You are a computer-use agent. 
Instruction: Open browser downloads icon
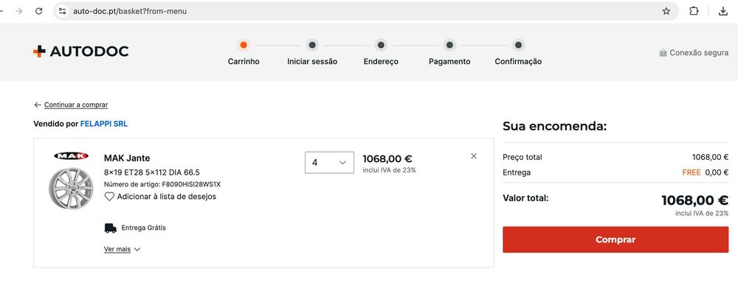[723, 11]
